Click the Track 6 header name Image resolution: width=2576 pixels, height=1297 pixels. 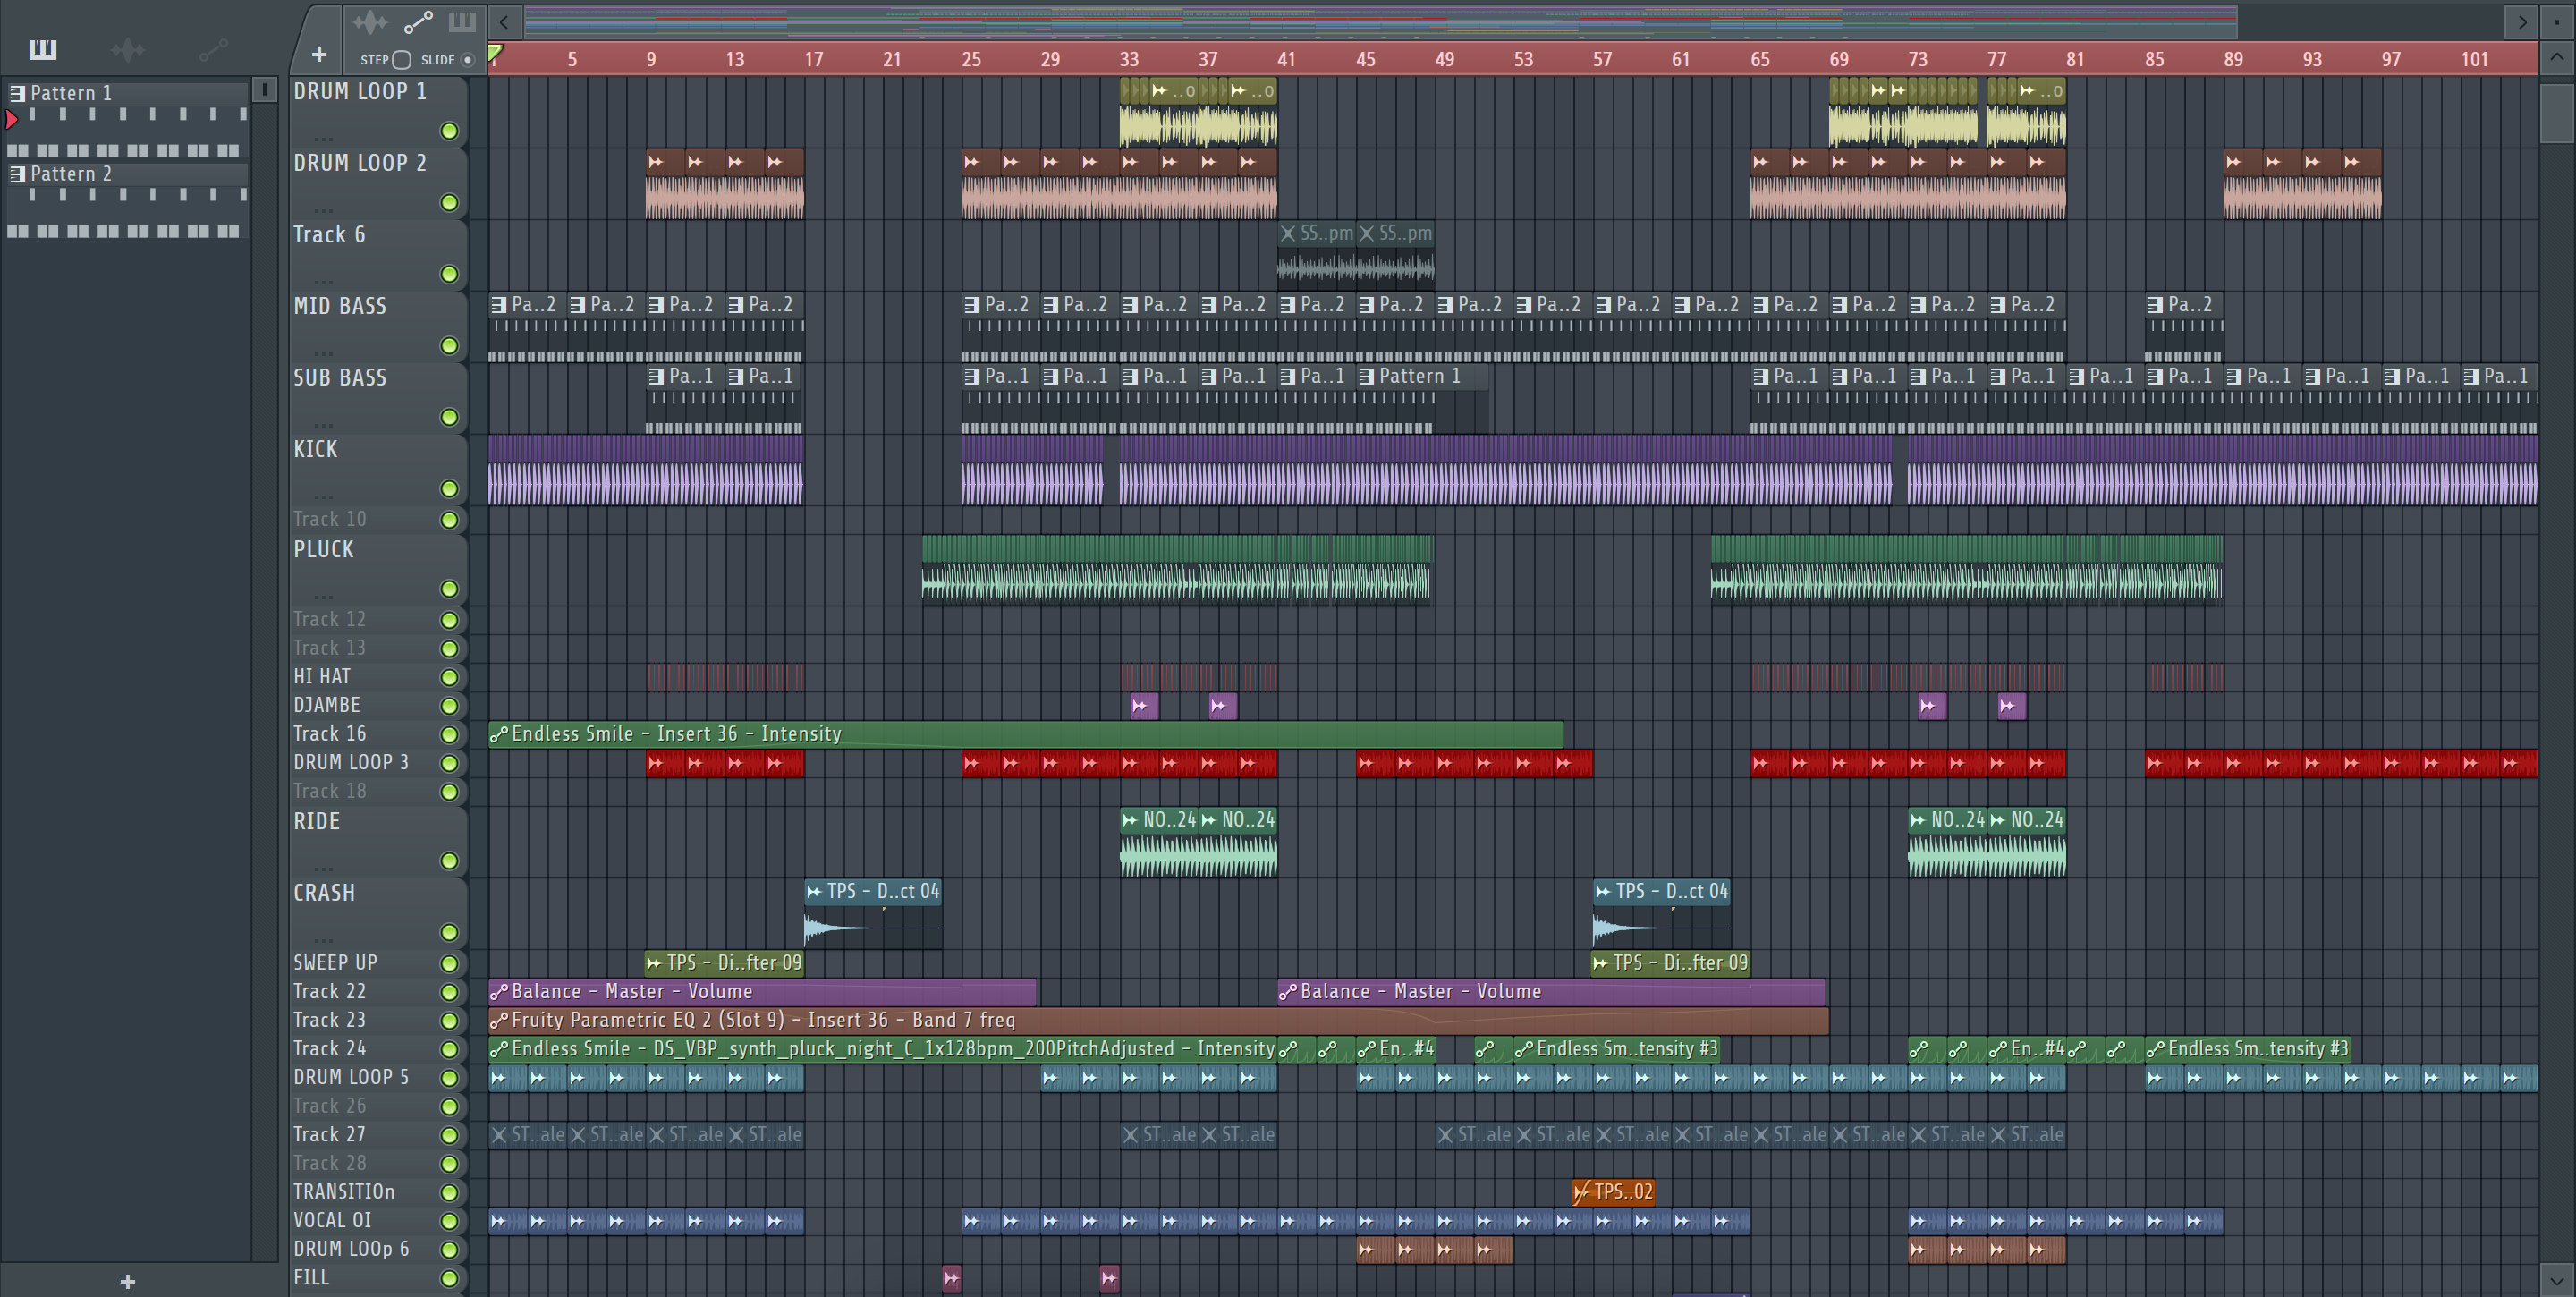pos(329,235)
